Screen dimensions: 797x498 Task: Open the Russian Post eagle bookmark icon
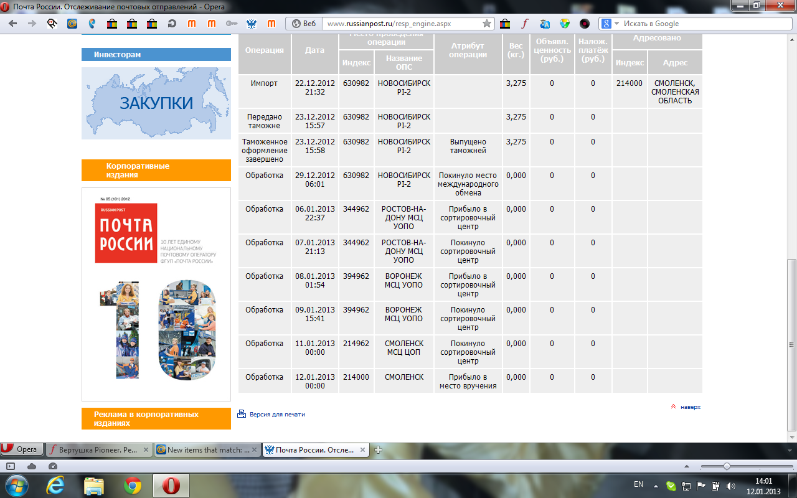(x=252, y=24)
